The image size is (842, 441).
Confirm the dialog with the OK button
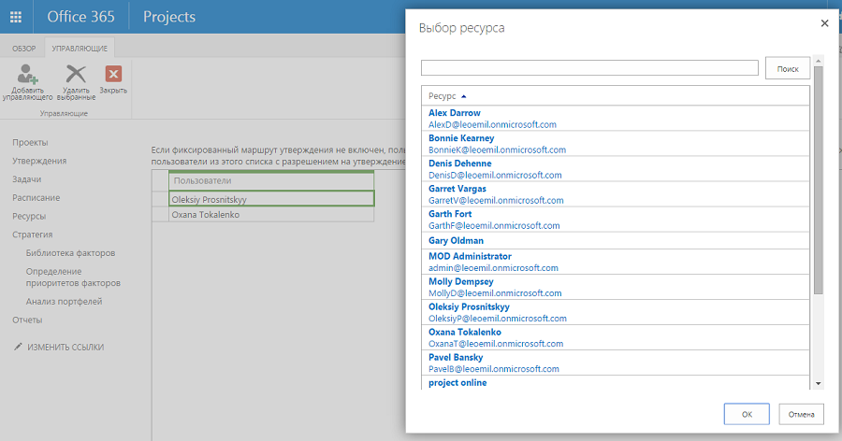click(x=747, y=414)
